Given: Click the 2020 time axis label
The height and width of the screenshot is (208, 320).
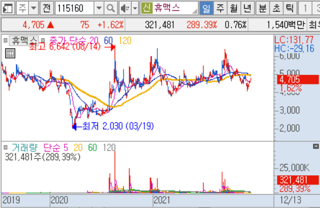Looking at the screenshot, I should [59, 200].
